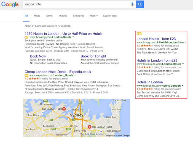Click the Ad badge beside booking.com URL
The height and width of the screenshot is (141, 193).
26,37
